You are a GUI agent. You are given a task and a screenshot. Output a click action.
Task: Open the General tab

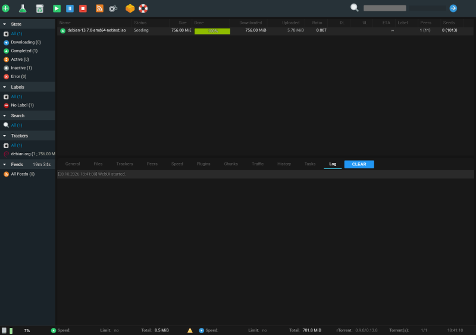point(73,164)
